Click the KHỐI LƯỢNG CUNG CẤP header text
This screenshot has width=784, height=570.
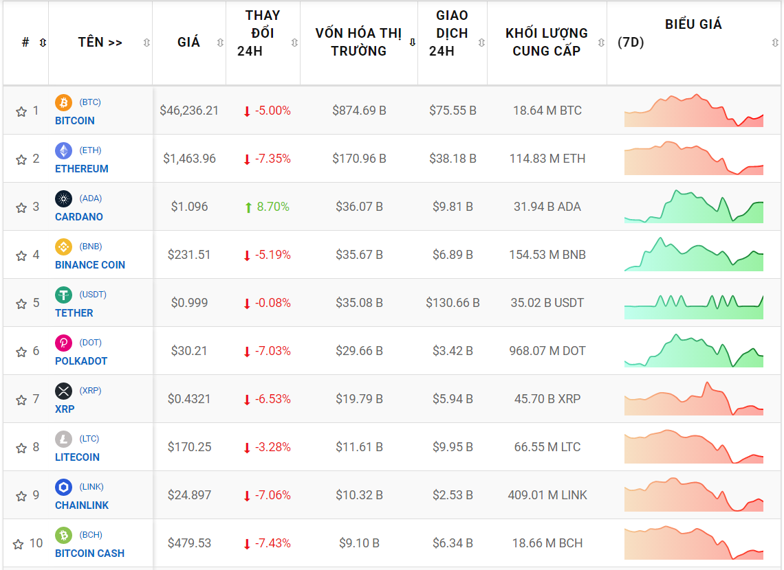tap(547, 42)
